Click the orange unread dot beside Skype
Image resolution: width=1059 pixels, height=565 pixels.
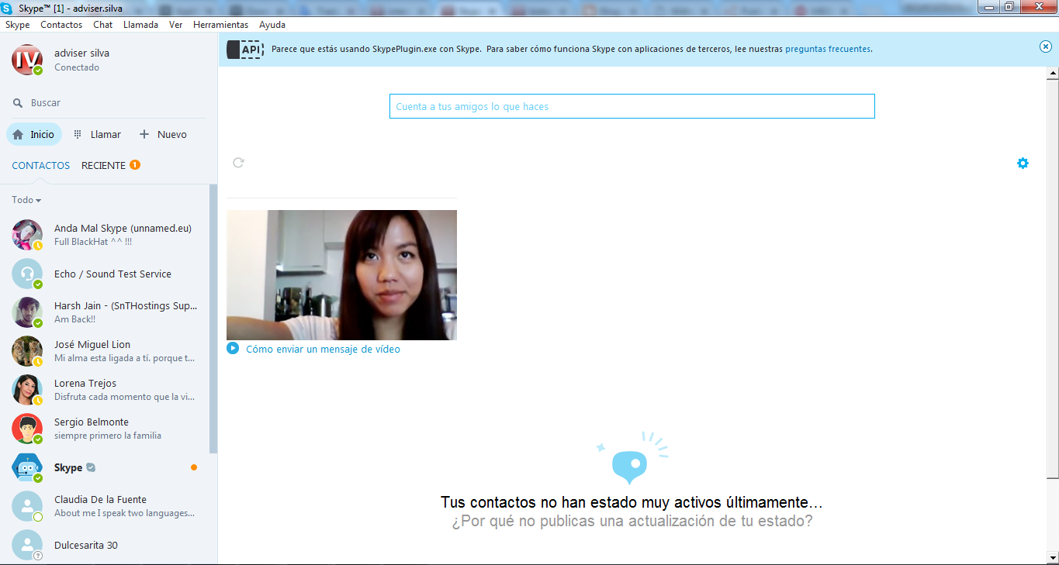[x=194, y=467]
